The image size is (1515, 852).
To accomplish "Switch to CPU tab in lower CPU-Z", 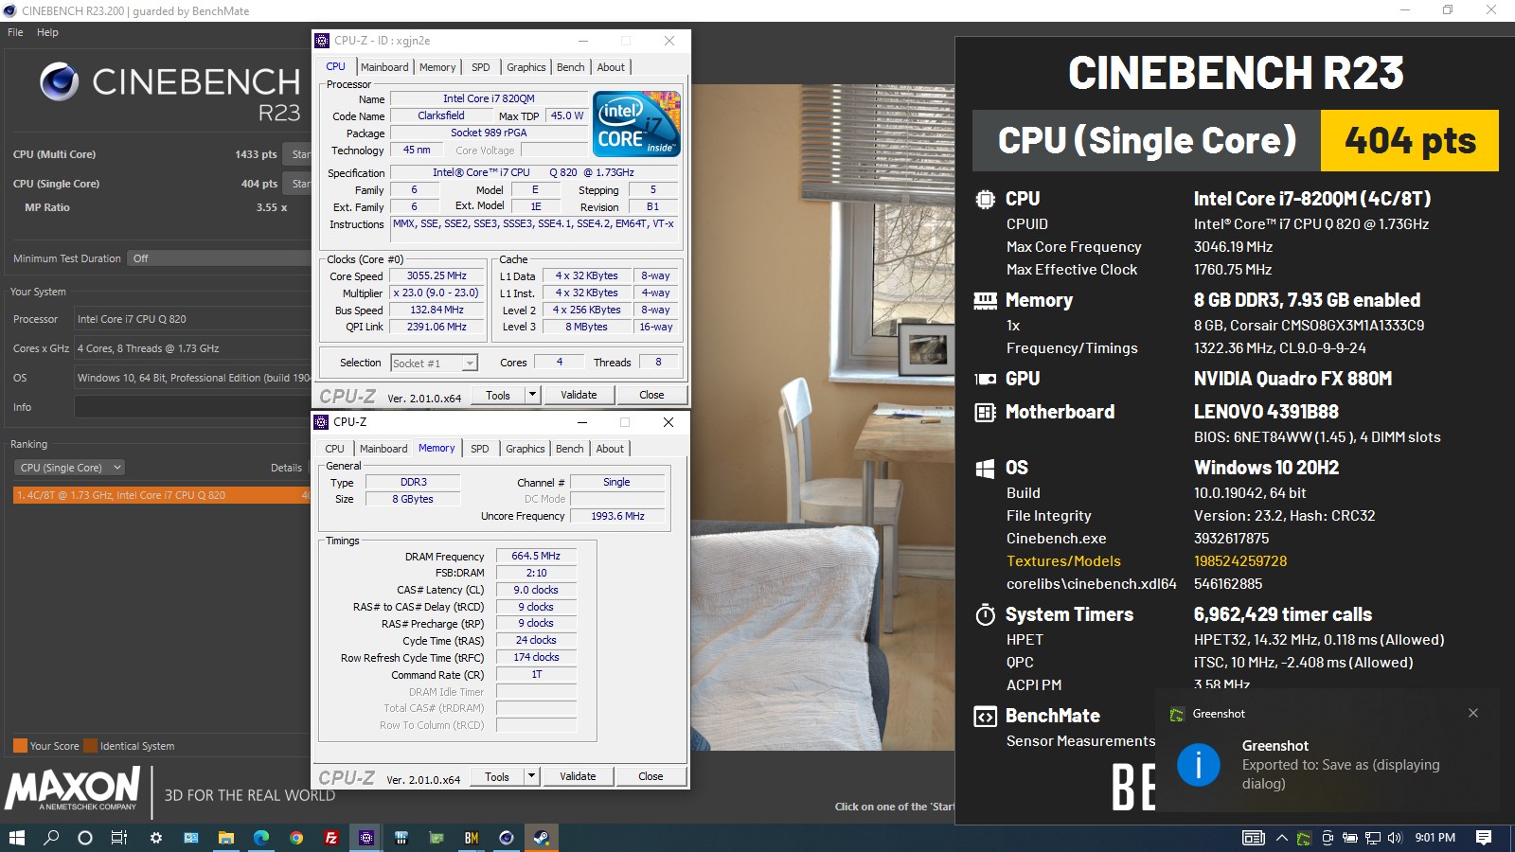I will pyautogui.click(x=334, y=449).
